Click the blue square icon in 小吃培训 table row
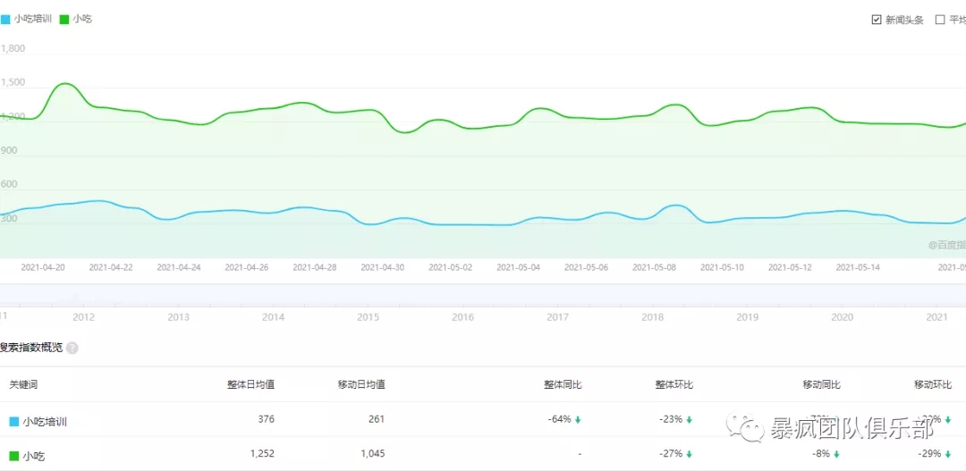 tap(13, 421)
